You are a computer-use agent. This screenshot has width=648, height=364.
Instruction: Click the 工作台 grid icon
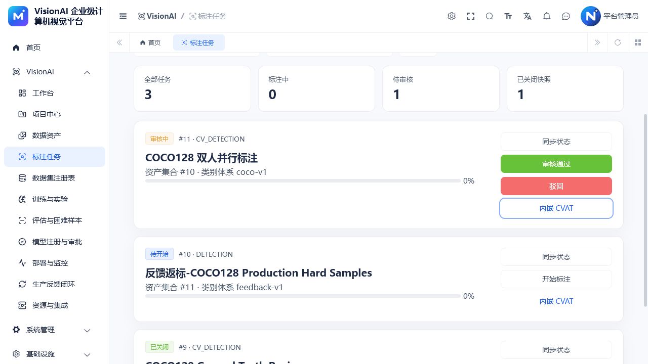point(22,93)
